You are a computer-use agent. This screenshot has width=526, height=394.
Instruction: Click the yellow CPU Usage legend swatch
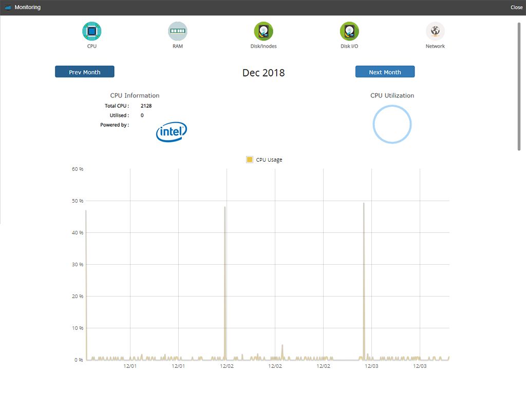(250, 160)
